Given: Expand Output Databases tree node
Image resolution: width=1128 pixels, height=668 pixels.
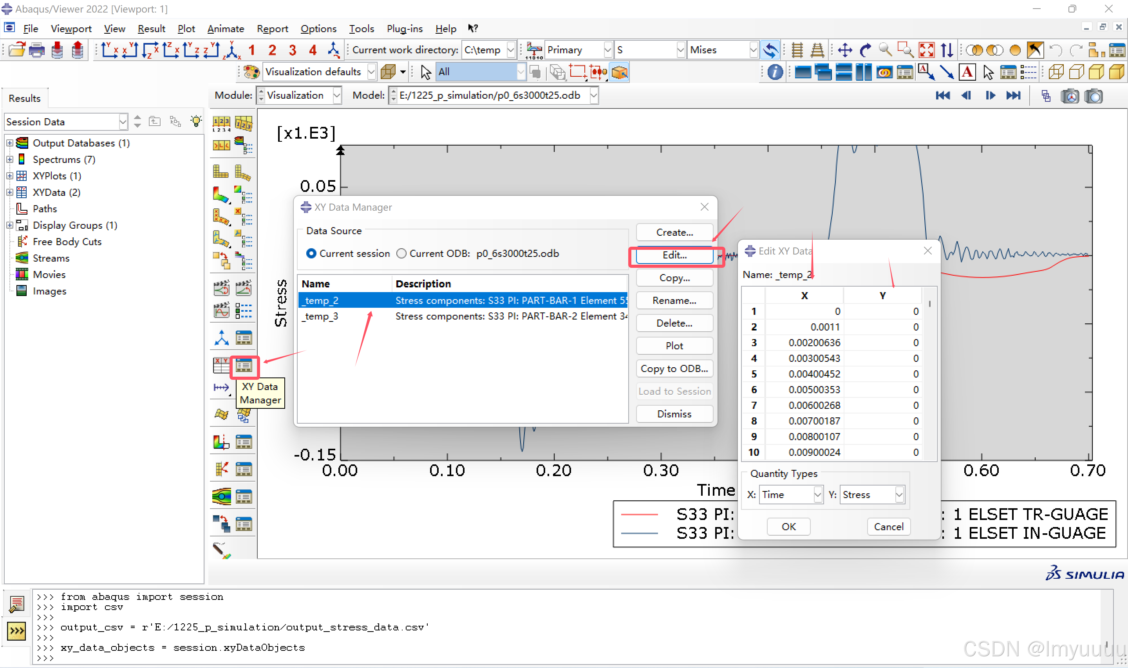Looking at the screenshot, I should click(x=9, y=143).
